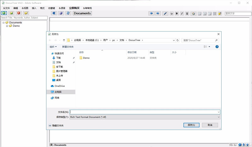Click the 取消 cancel button

210,125
